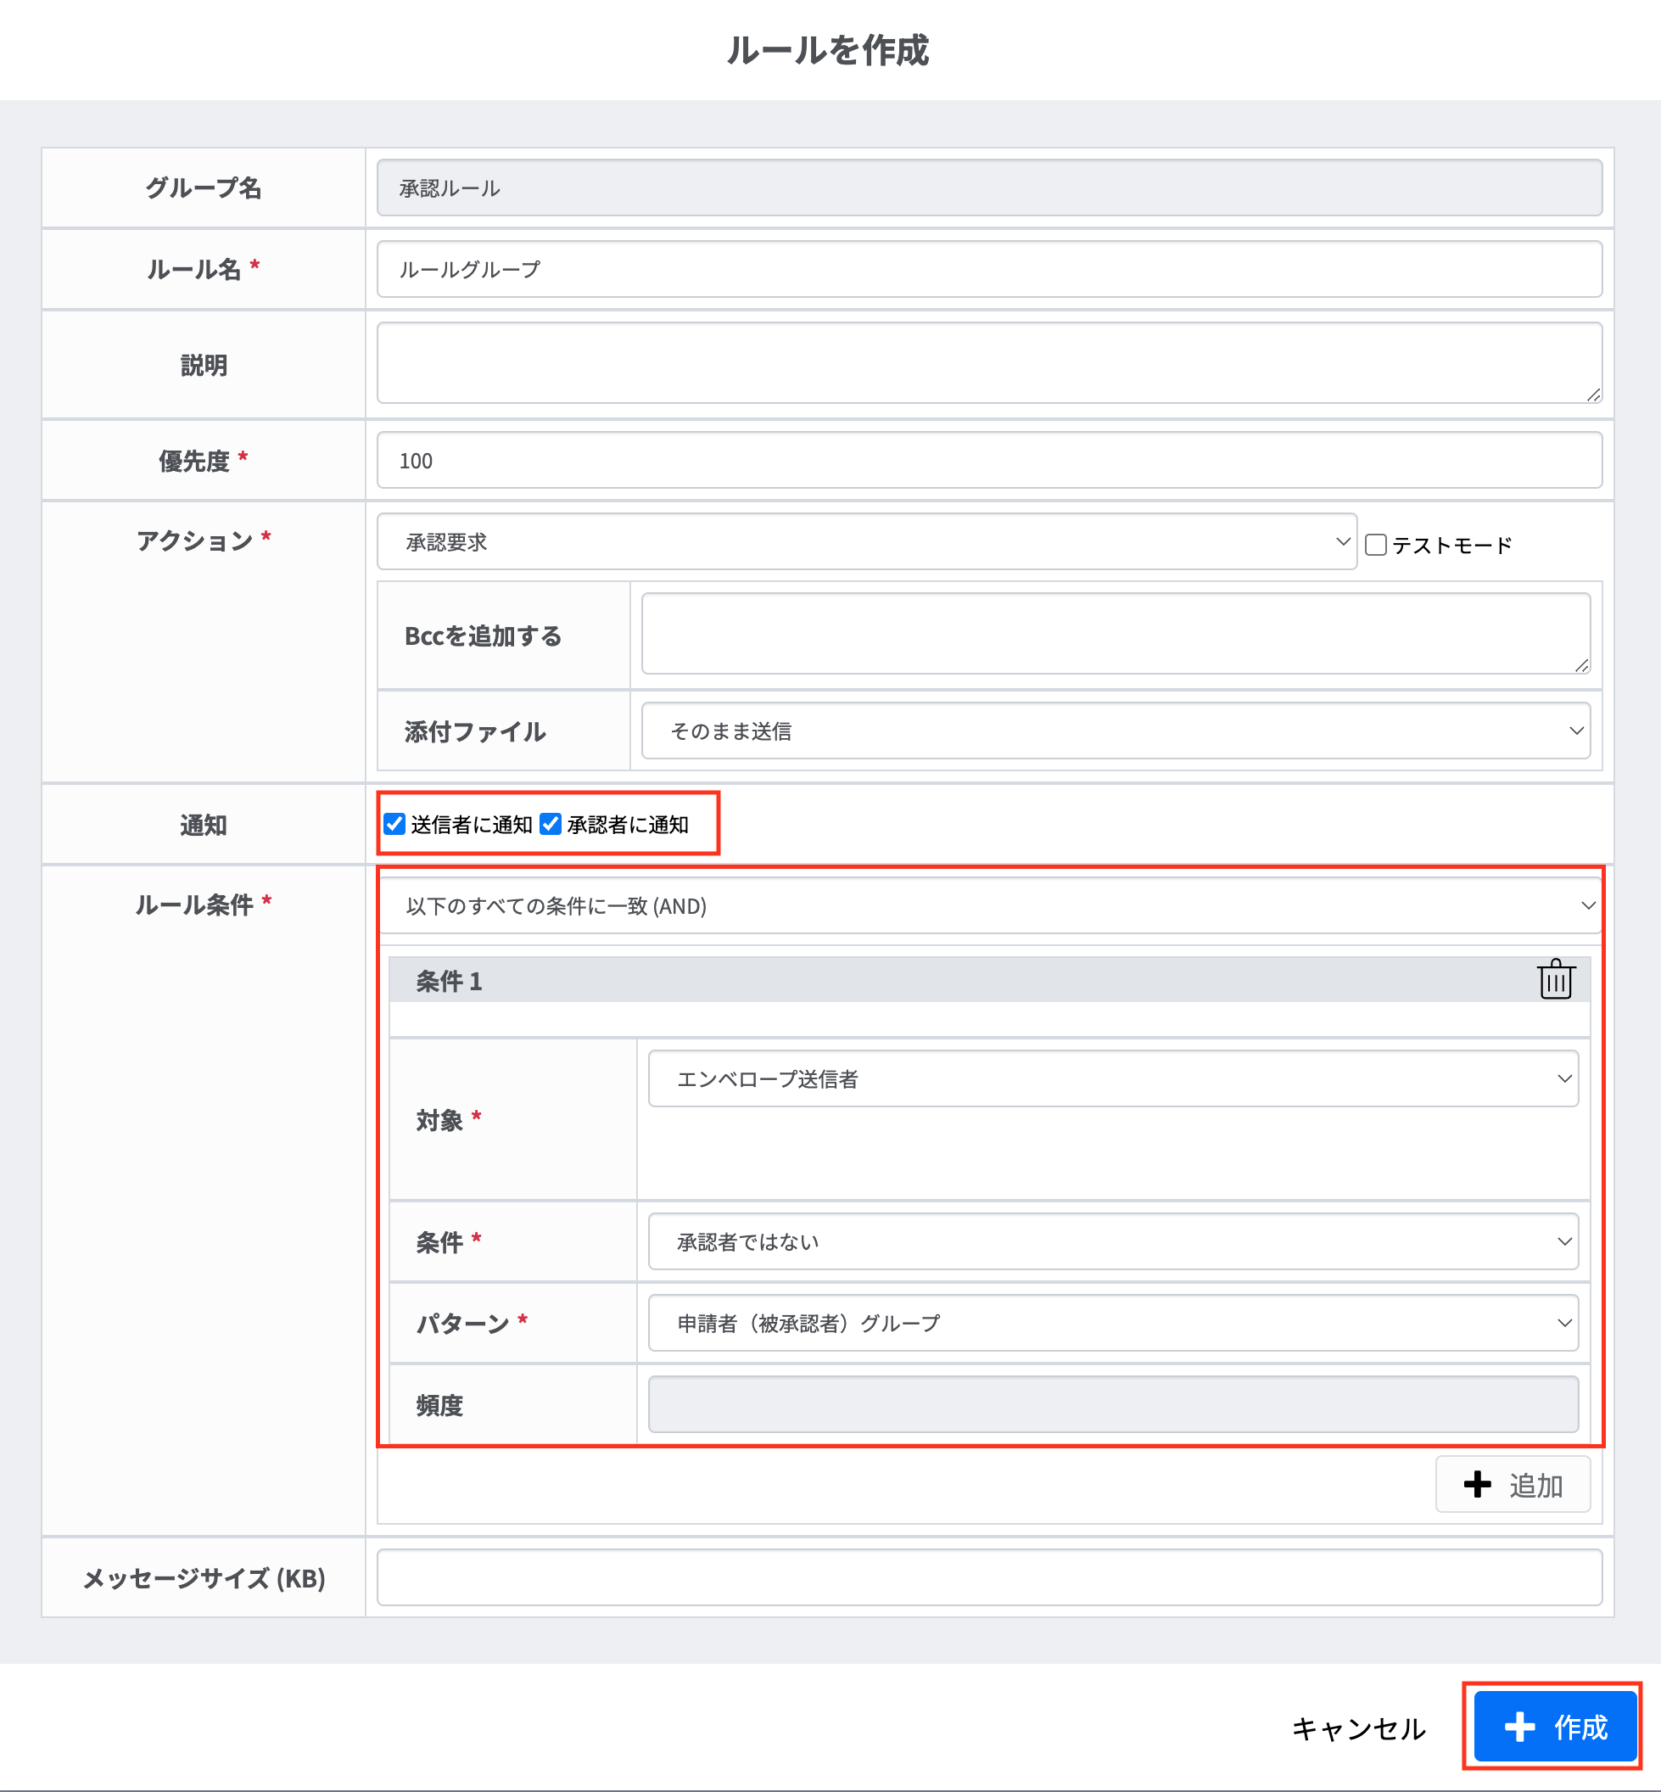1661x1792 pixels.
Task: Open the 条件 dropdown showing 承認者ではない
Action: tap(1113, 1240)
